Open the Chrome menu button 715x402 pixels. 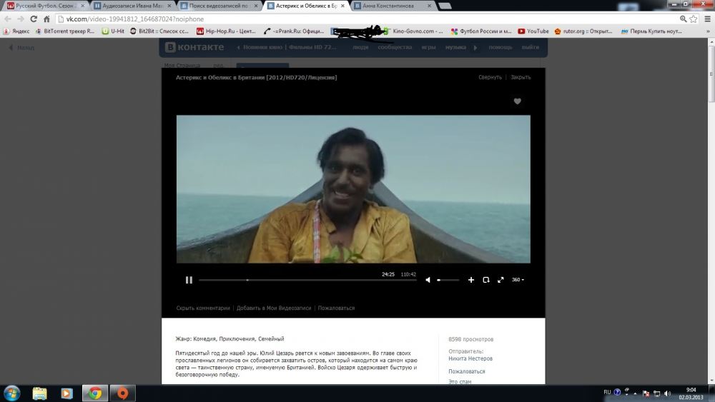point(708,19)
